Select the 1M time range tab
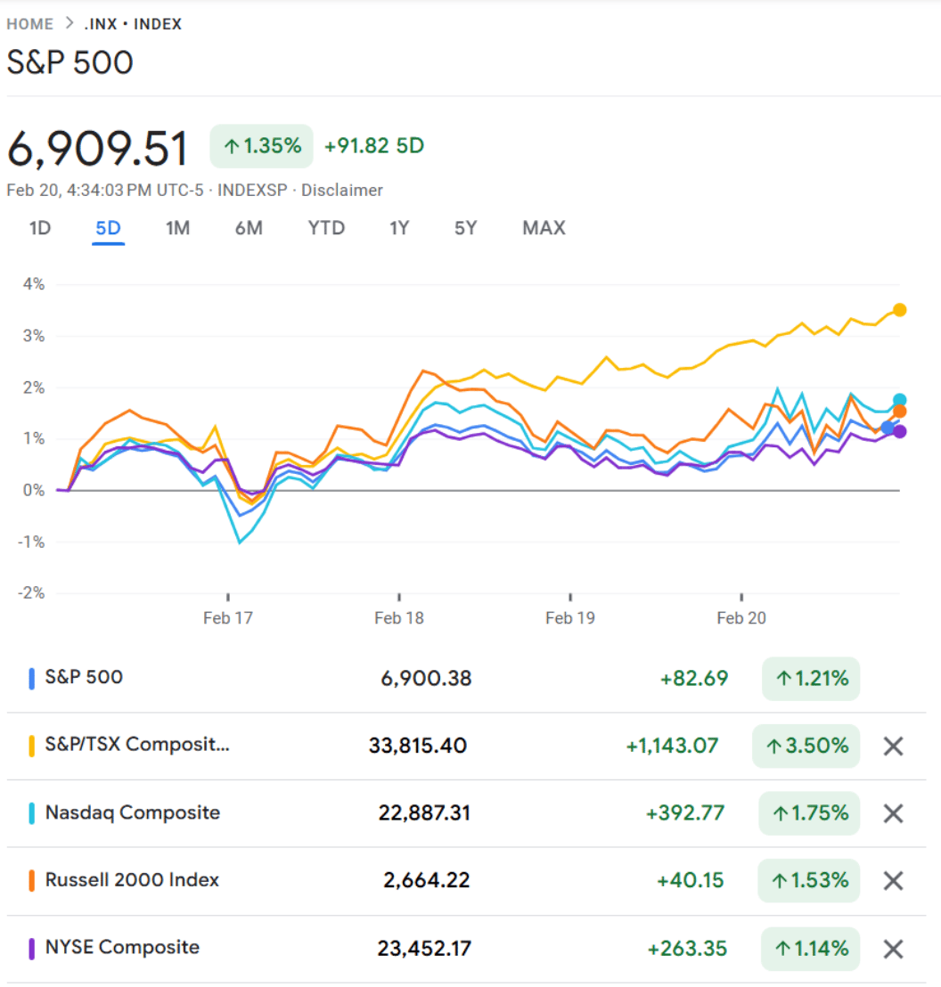Image resolution: width=941 pixels, height=987 pixels. pyautogui.click(x=177, y=228)
